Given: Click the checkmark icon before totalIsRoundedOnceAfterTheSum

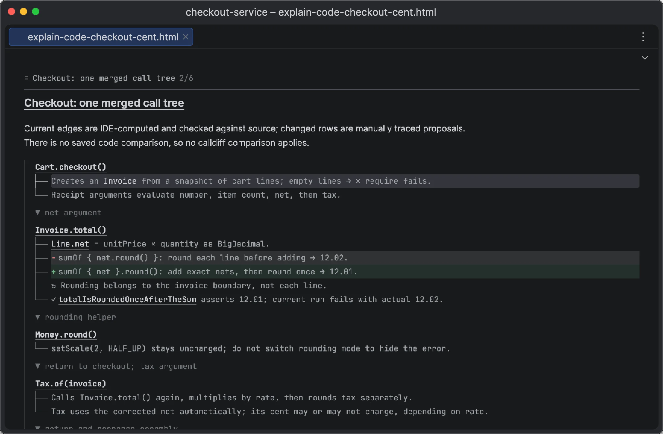Looking at the screenshot, I should click(x=54, y=300).
